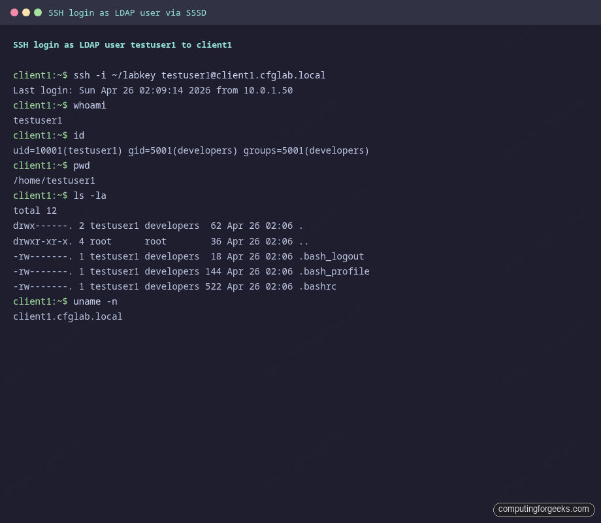Screen dimensions: 601x523
Task: Select the client1.cfglab.local hostname output
Action: [67, 316]
